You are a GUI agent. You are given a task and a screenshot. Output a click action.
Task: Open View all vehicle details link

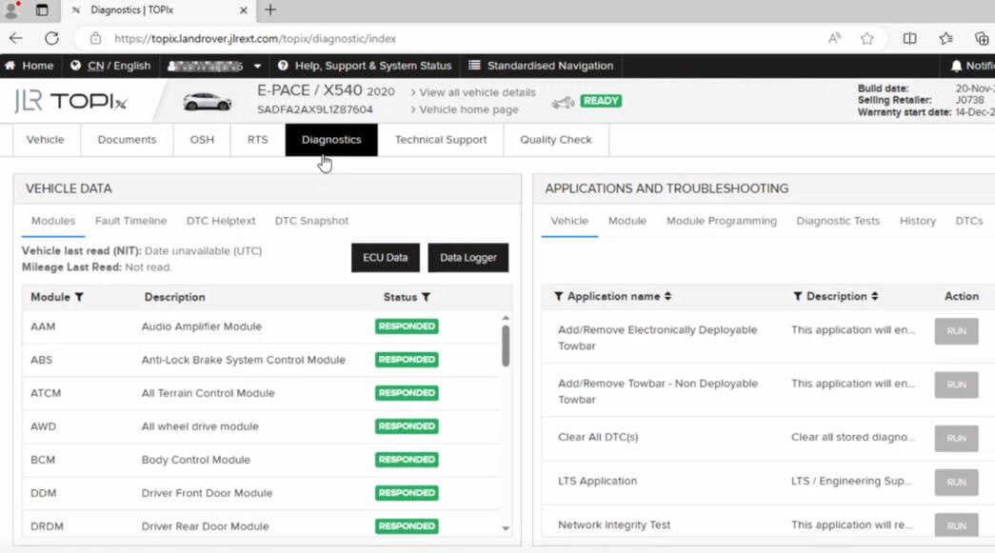pos(477,92)
